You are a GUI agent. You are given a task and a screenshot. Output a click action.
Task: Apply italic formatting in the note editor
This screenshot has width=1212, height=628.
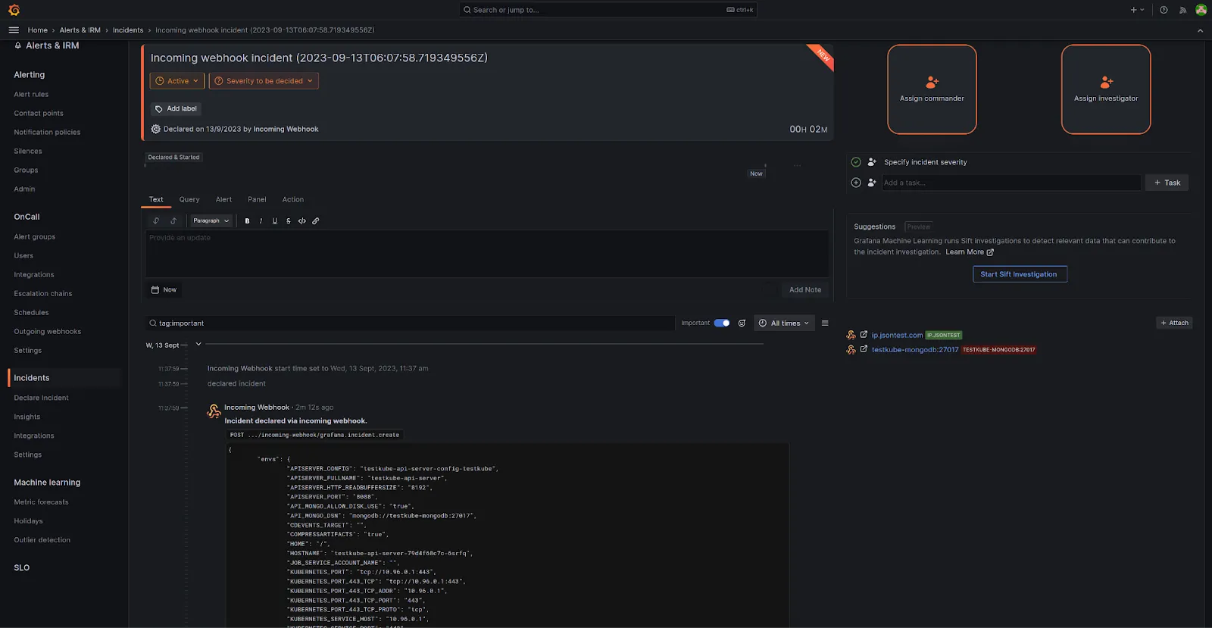261,221
